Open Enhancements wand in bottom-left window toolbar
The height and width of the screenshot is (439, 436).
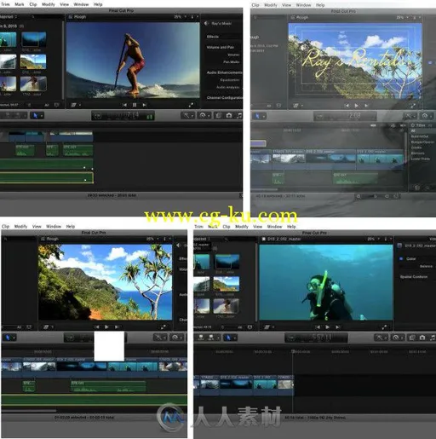(159, 338)
